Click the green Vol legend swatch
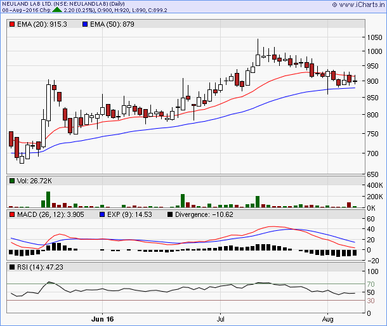 (12, 181)
